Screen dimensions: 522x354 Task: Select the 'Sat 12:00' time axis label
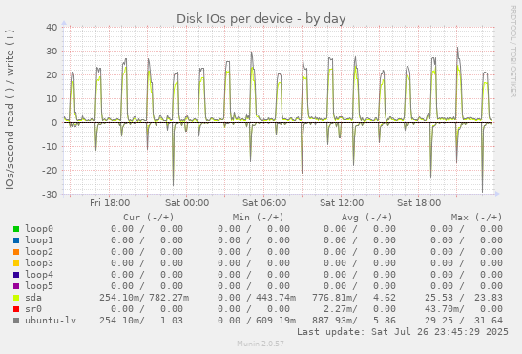342,203
